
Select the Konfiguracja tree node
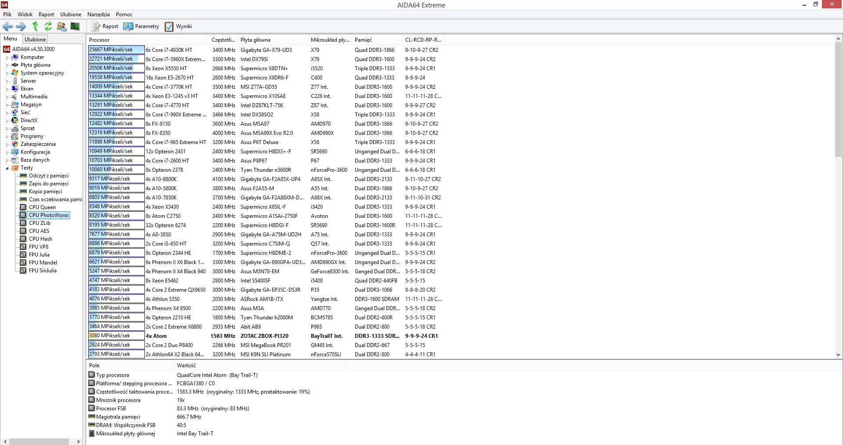click(x=35, y=152)
